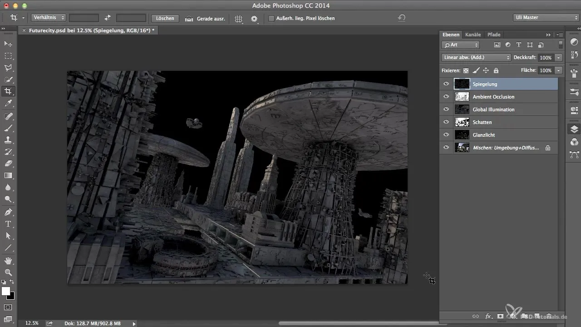Viewport: 581px width, 327px height.
Task: Select the Pen tool
Action: point(8,212)
